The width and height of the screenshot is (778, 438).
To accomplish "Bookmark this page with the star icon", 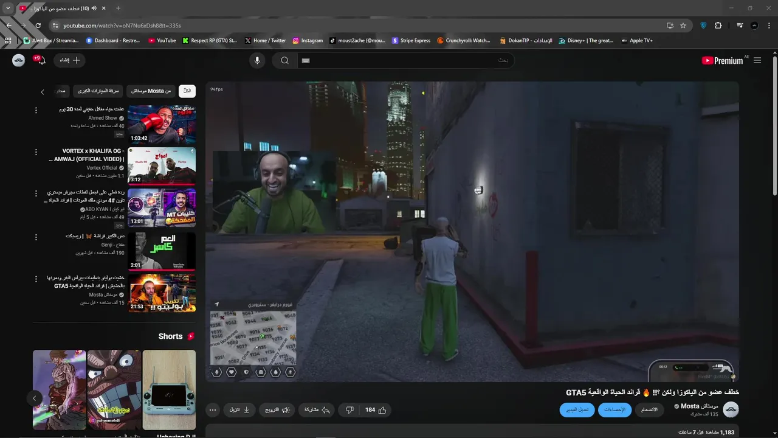I will point(683,26).
